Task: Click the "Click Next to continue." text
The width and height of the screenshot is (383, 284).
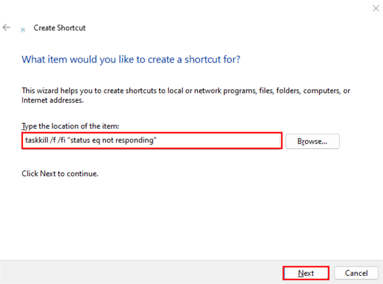Action: [x=60, y=173]
